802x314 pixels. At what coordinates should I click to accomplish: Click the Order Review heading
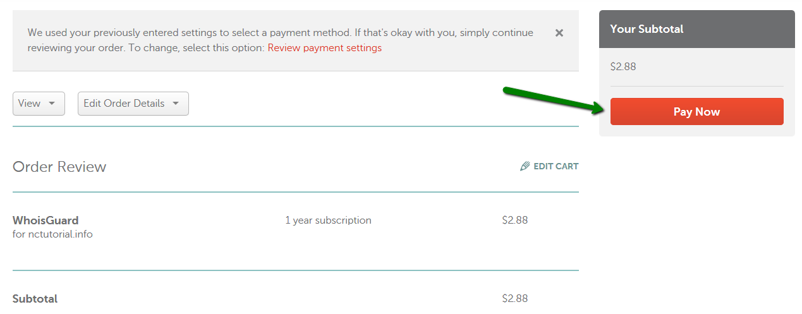click(x=59, y=167)
